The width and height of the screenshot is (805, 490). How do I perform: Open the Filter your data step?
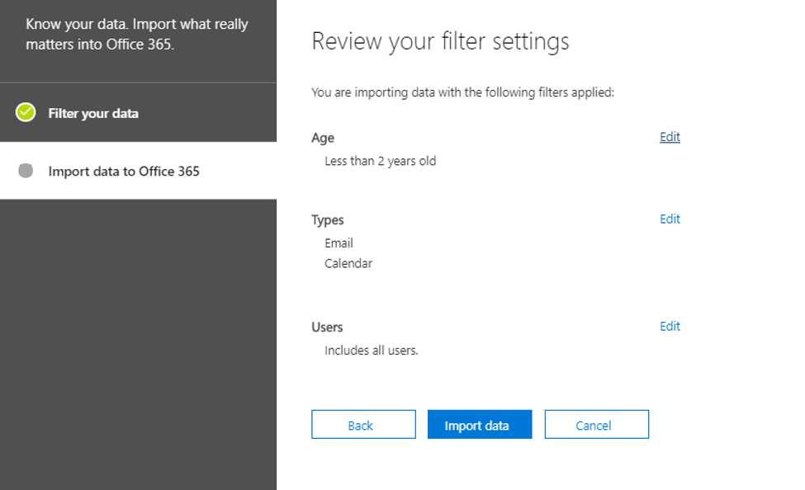93,113
